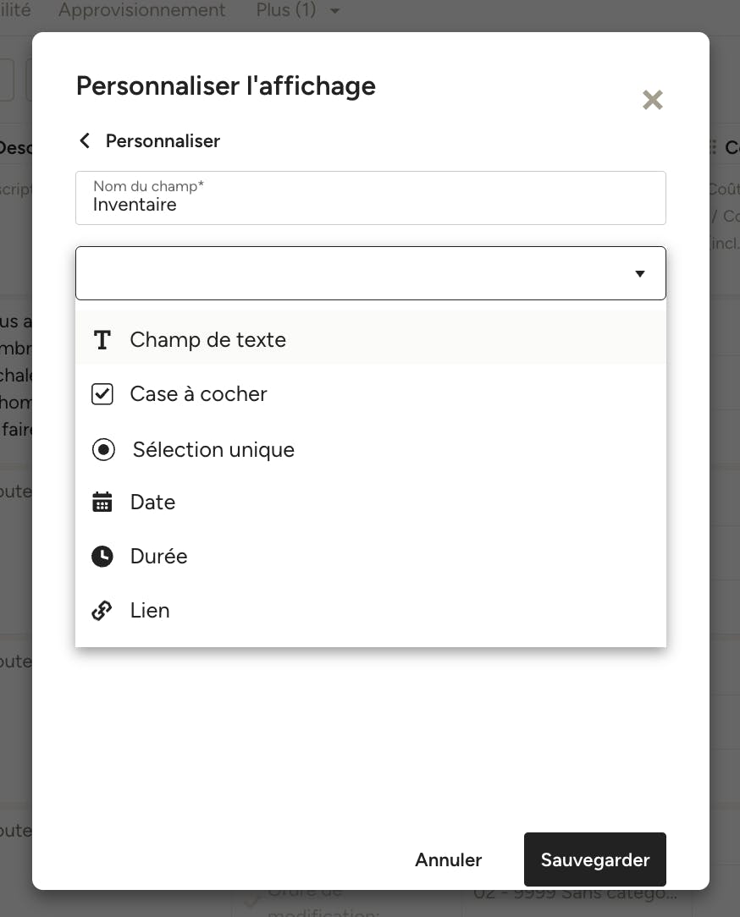Edit the Nom du champ input
This screenshot has height=917, width=740.
[371, 198]
